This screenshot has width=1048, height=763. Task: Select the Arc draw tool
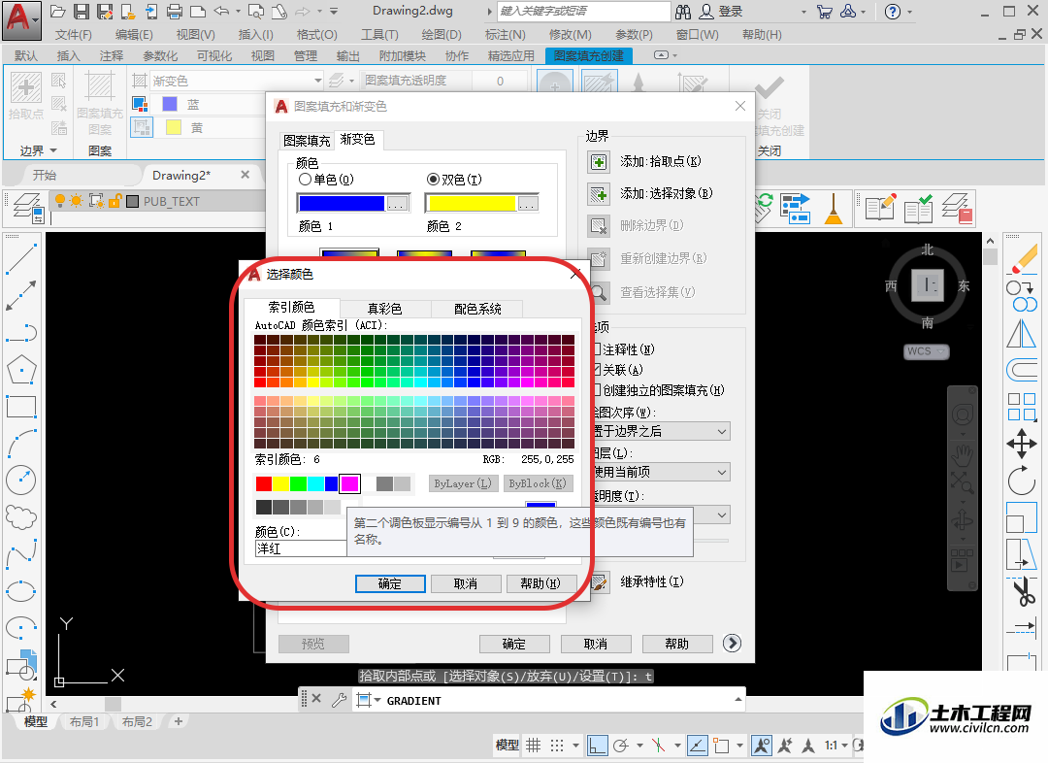click(x=21, y=443)
